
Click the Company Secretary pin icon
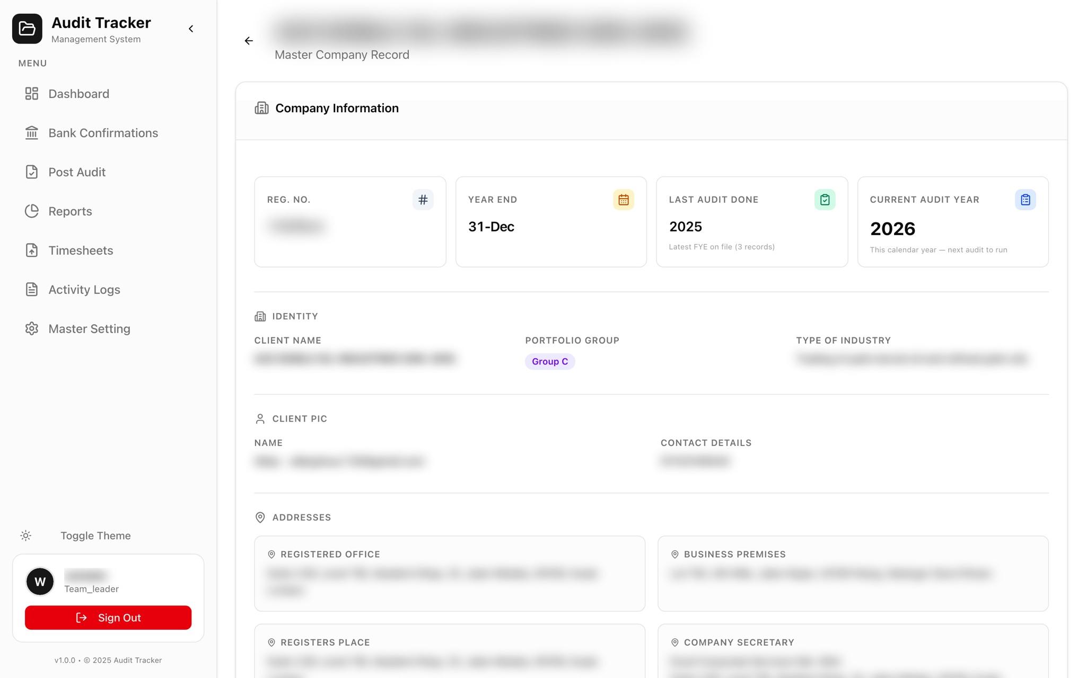coord(675,643)
